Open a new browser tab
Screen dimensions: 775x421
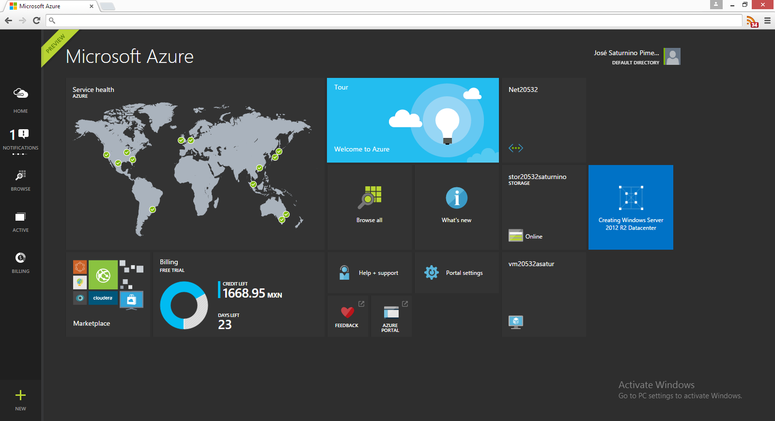[108, 6]
